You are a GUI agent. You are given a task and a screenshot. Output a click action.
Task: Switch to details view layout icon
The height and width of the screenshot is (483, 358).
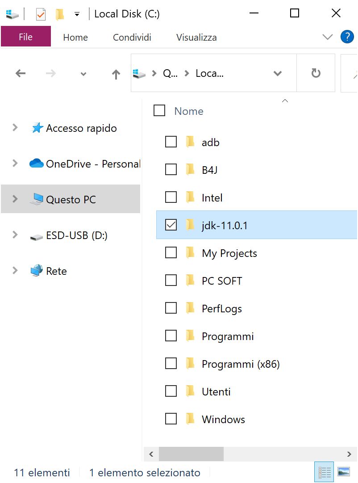[325, 472]
